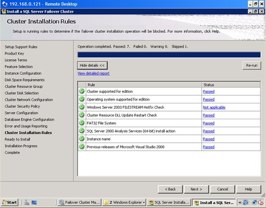This screenshot has height=208, width=266.
Task: Click system tray volume icon with red mark
Action: (261, 203)
